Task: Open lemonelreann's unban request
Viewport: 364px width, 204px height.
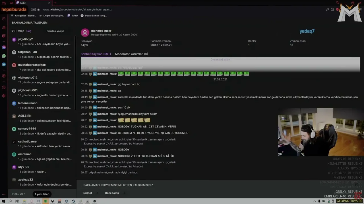Action: pos(42,105)
